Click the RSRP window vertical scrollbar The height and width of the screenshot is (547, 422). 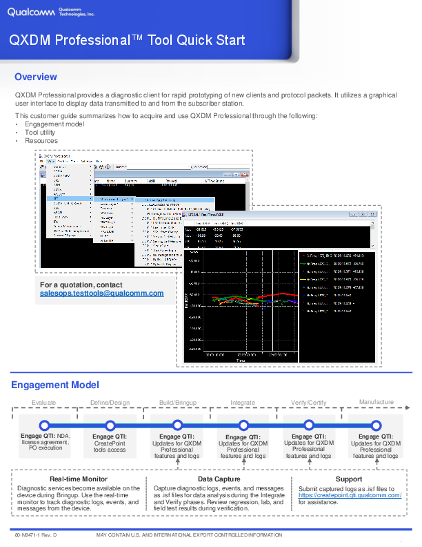click(372, 233)
